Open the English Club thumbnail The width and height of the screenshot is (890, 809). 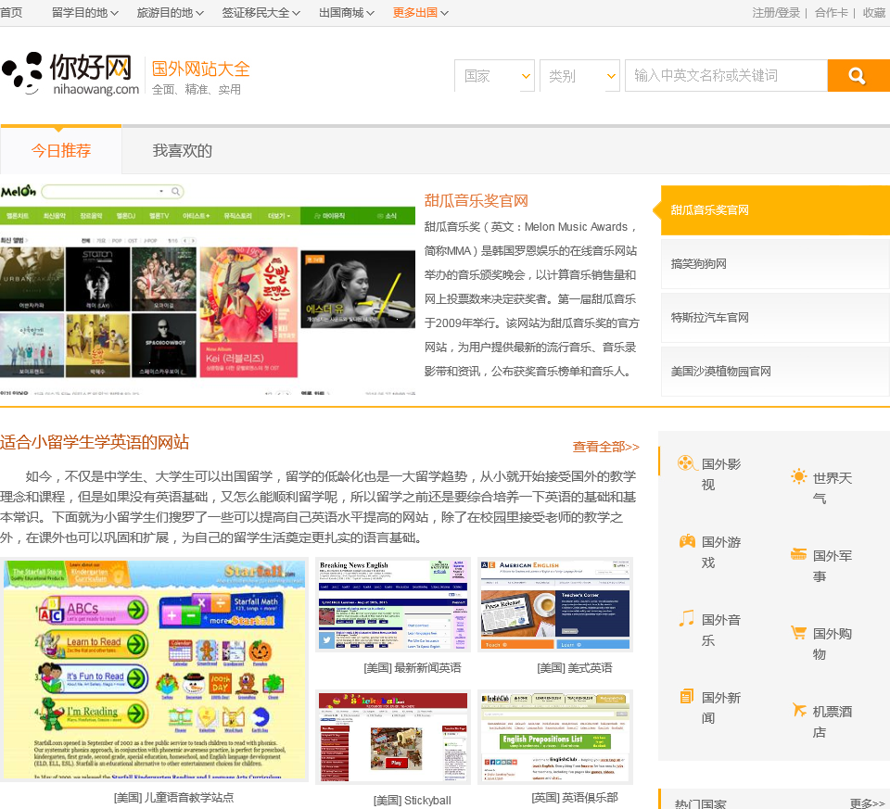555,737
